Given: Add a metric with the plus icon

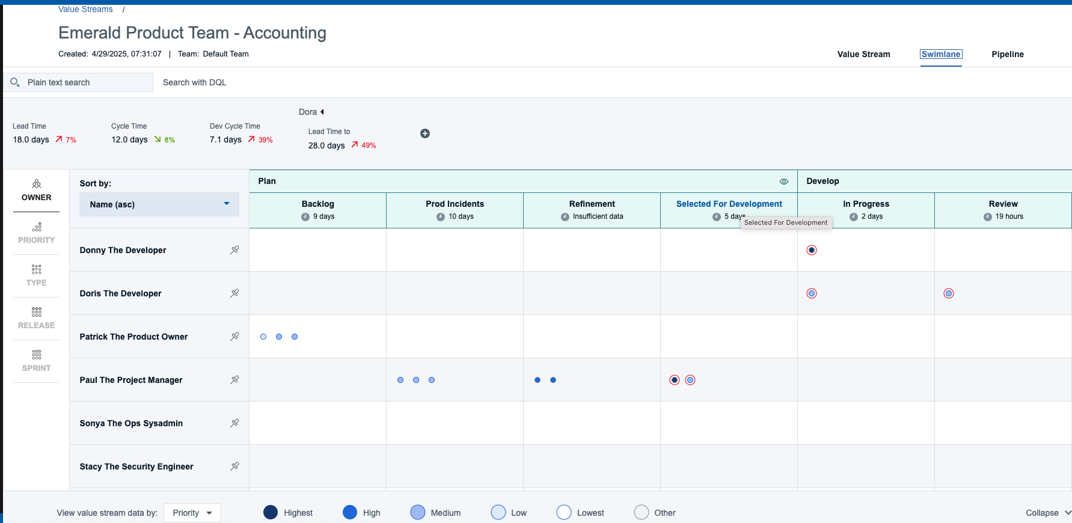Looking at the screenshot, I should tap(425, 133).
